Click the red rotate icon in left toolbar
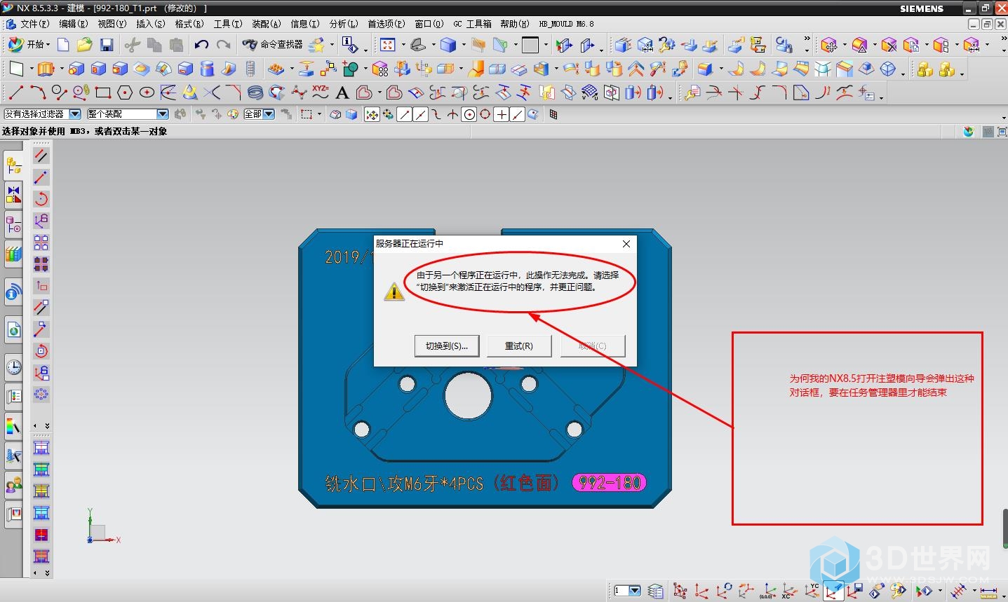This screenshot has width=1008, height=602. click(x=41, y=199)
